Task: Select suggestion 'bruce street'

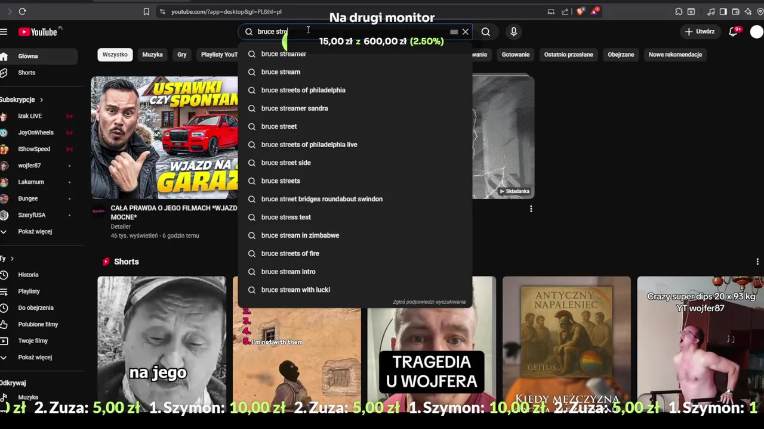Action: pyautogui.click(x=355, y=126)
